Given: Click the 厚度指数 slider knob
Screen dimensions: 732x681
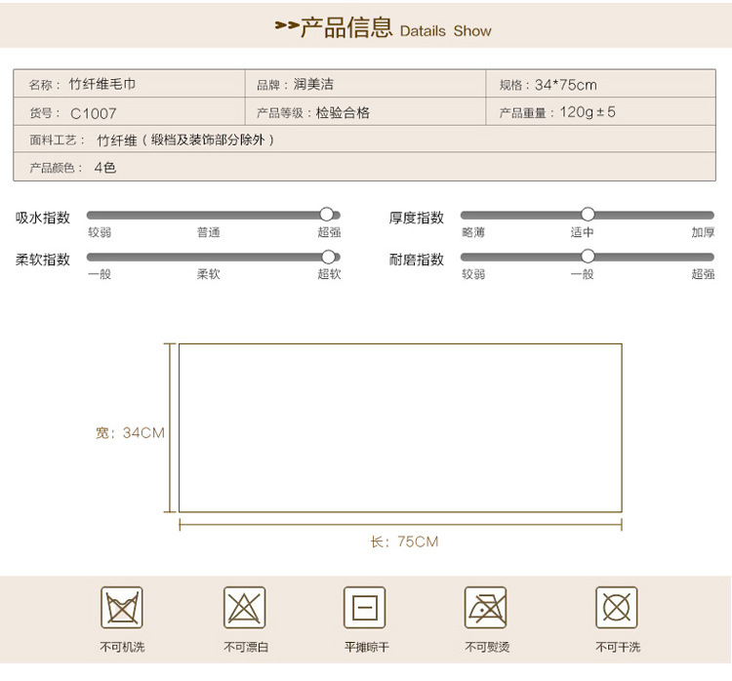Looking at the screenshot, I should click(588, 215).
